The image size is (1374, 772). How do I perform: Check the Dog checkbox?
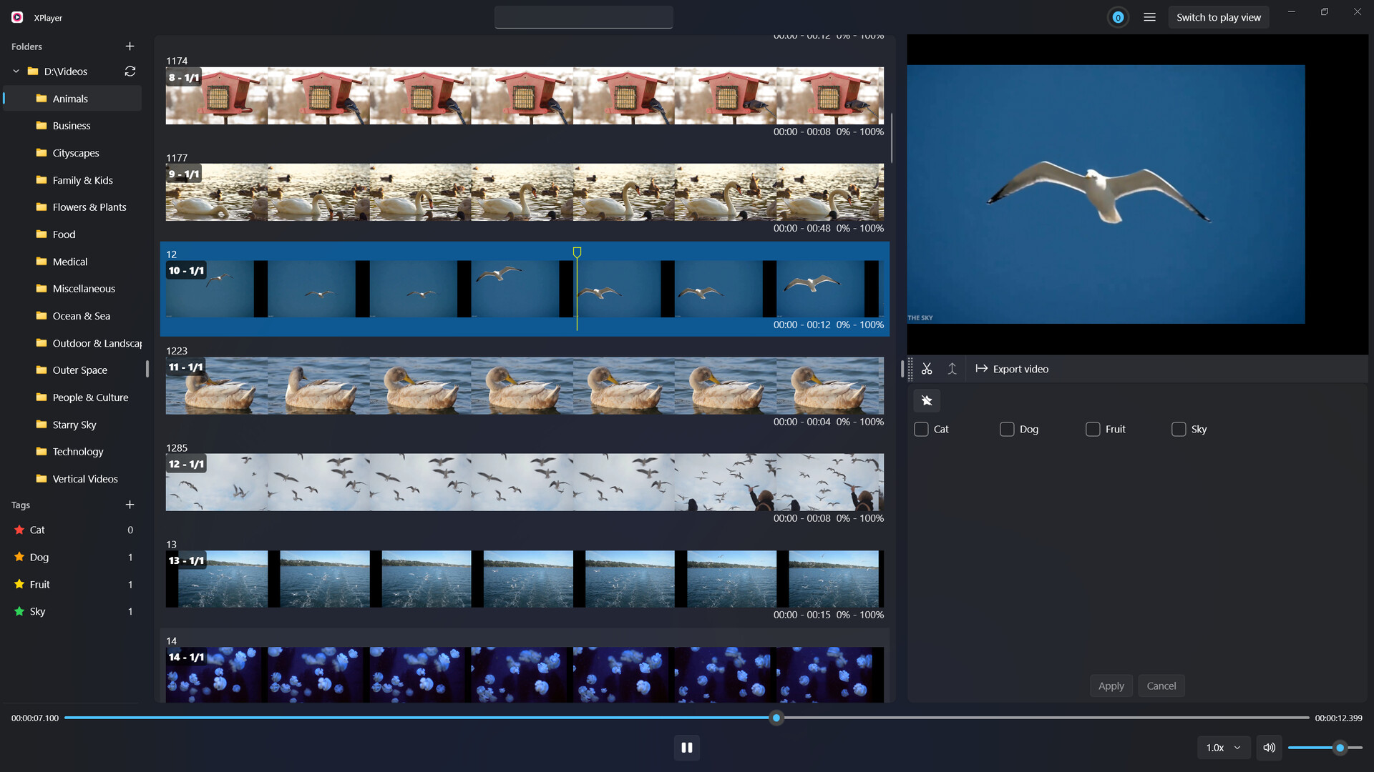click(1007, 429)
